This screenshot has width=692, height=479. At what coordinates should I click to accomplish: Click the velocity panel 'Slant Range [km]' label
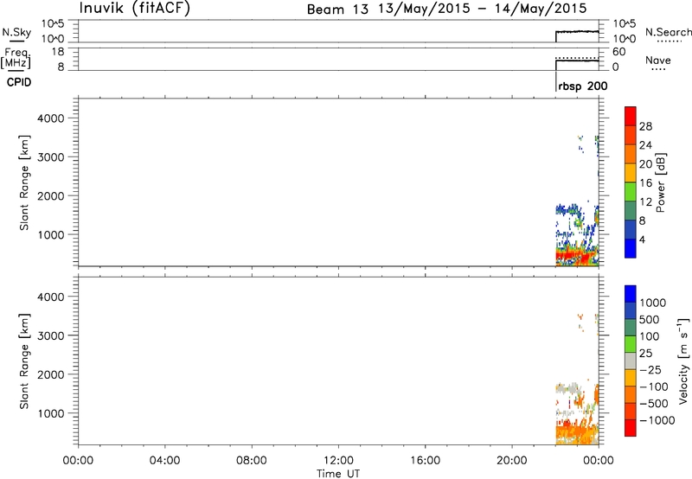coord(24,361)
